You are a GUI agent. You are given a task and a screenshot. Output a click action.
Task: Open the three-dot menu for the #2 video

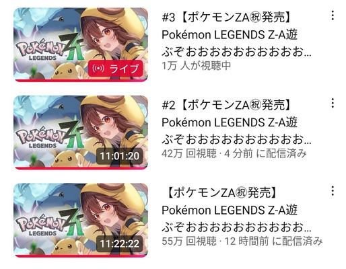[x=333, y=103]
